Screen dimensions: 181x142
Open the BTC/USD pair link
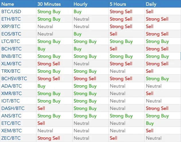(x=11, y=12)
